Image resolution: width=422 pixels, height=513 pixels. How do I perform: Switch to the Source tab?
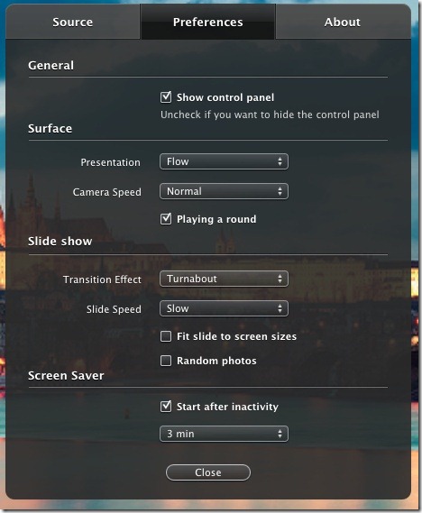pyautogui.click(x=73, y=22)
